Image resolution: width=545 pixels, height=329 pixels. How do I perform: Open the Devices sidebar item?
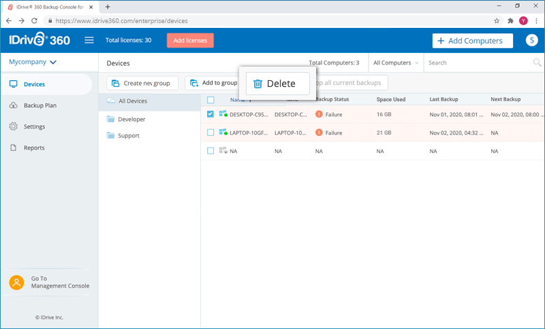46,84
